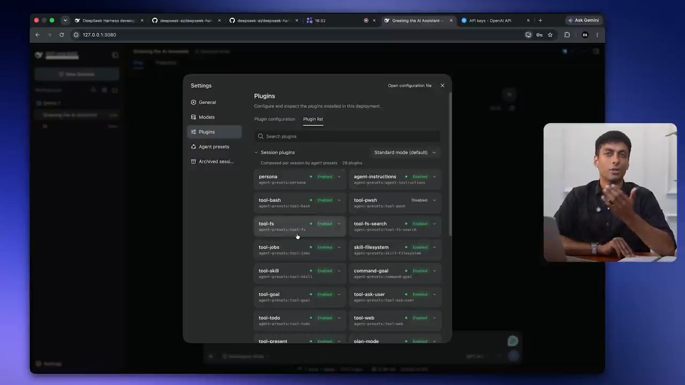Switch to the API keys - OpenAI API tab
Screen dimensions: 685x385
(x=496, y=20)
